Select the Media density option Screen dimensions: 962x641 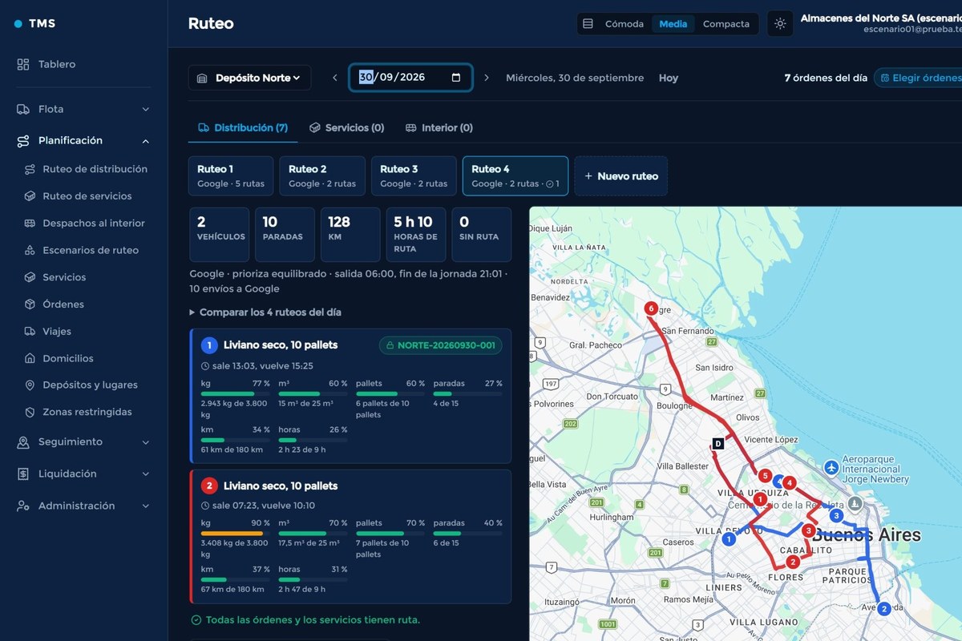pyautogui.click(x=673, y=24)
